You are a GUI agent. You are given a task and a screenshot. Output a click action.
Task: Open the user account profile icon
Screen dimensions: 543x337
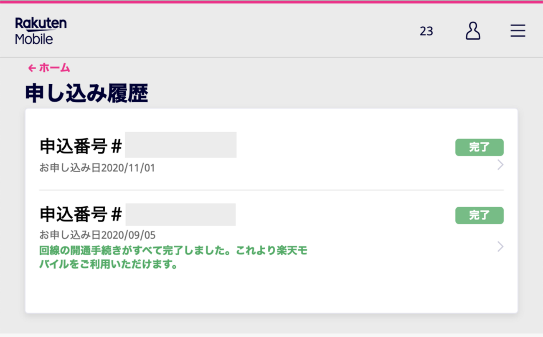[473, 31]
